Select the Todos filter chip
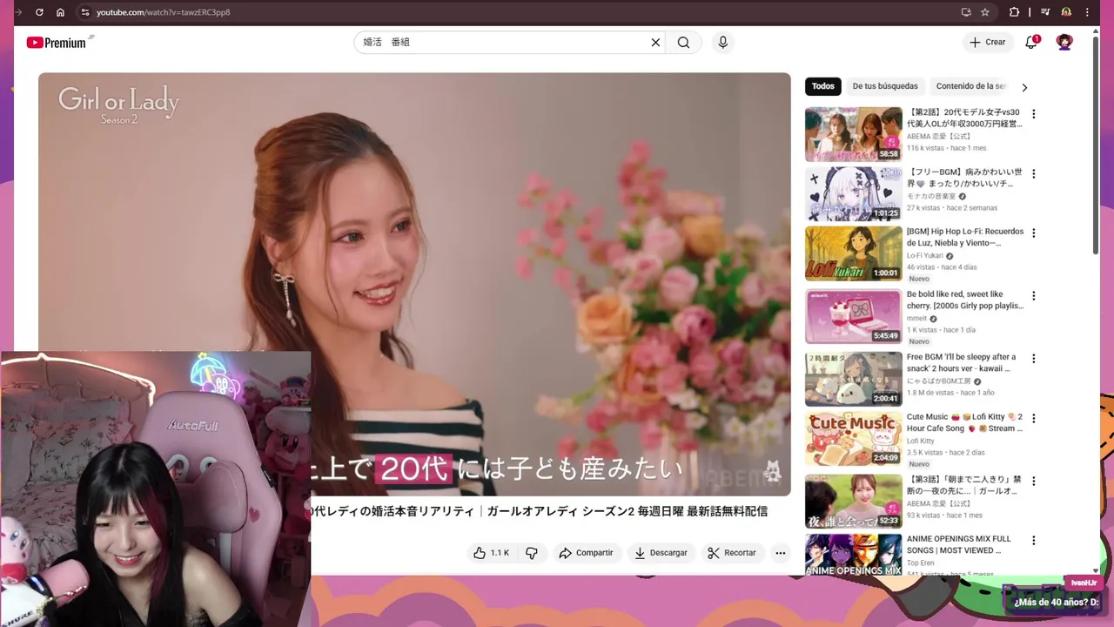This screenshot has height=627, width=1114. pyautogui.click(x=823, y=86)
